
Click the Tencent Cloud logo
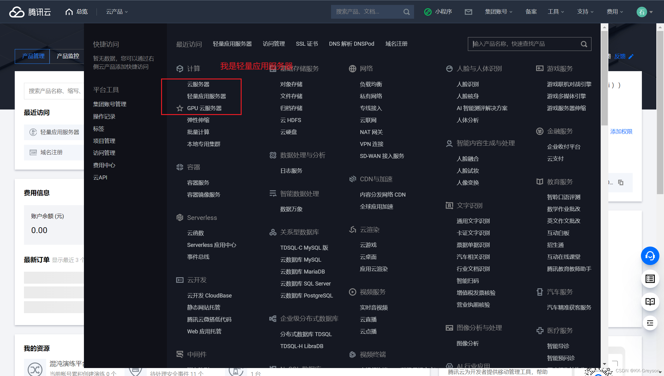pos(30,12)
